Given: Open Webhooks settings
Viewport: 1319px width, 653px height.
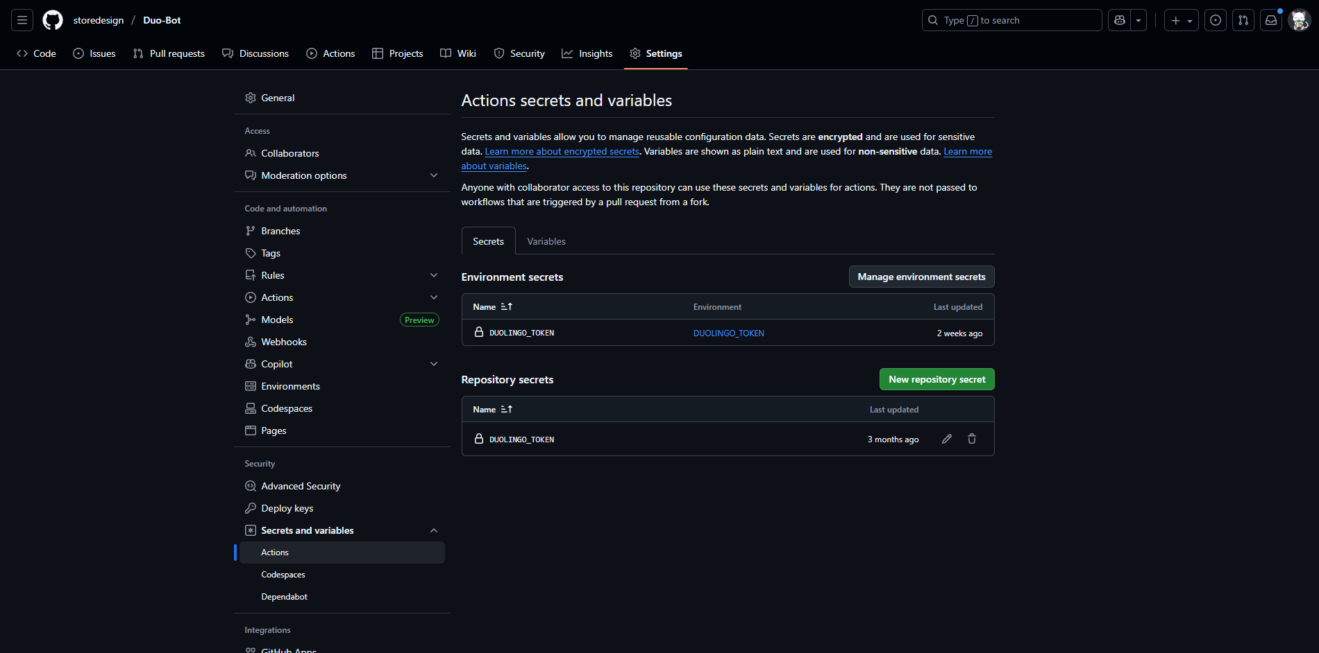Looking at the screenshot, I should coord(342,342).
